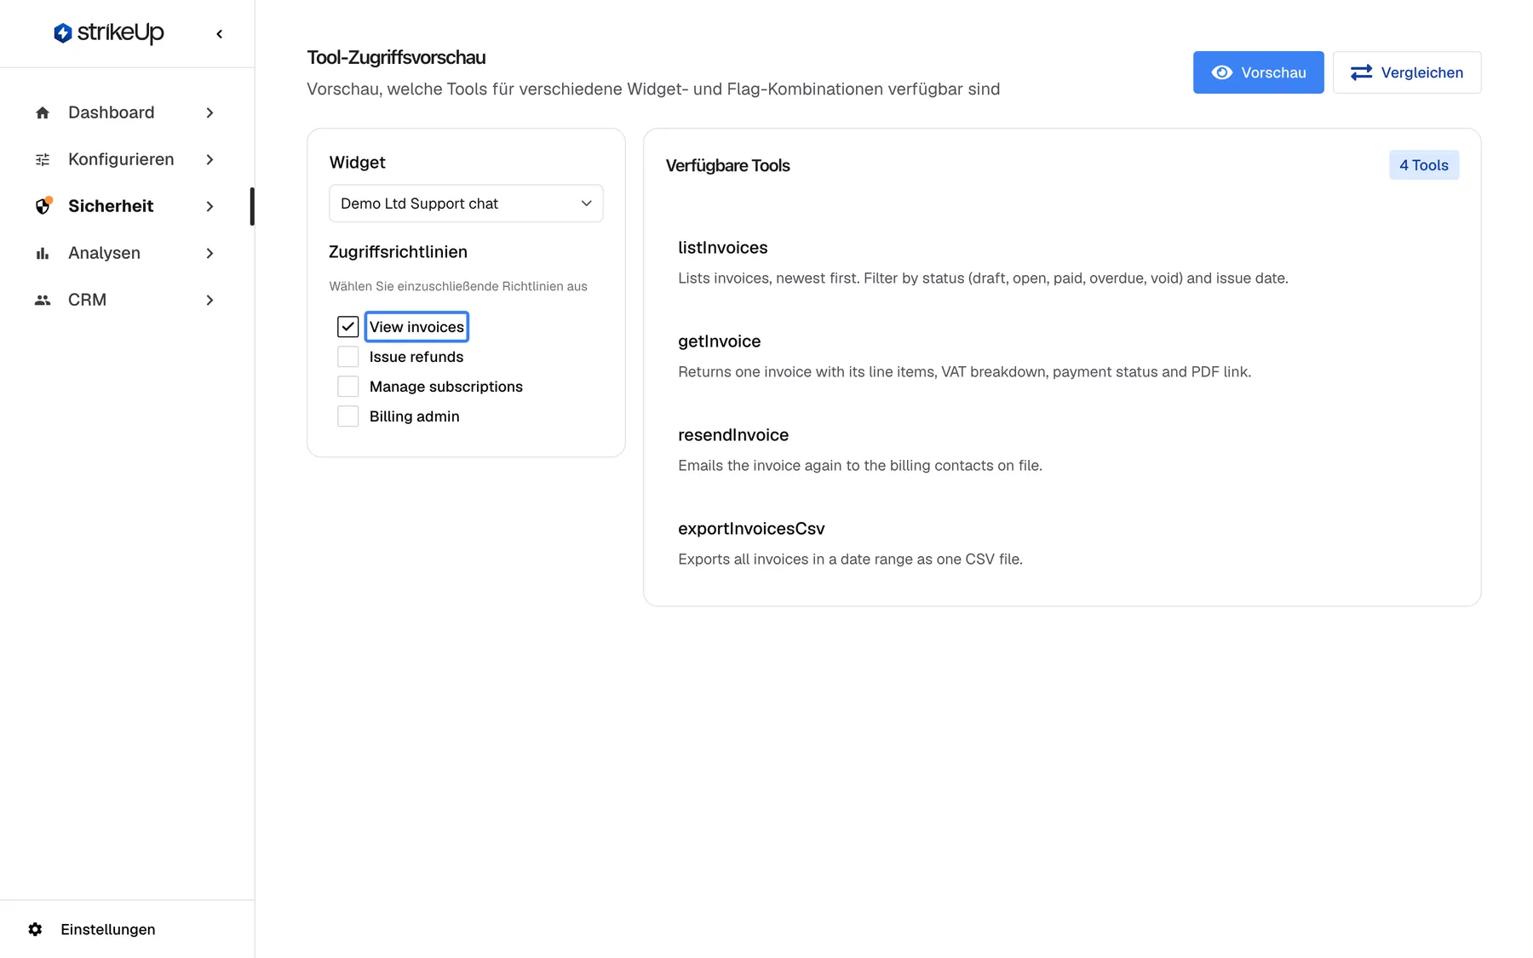The width and height of the screenshot is (1533, 958).
Task: Click the Vorschau button
Action: [x=1258, y=72]
